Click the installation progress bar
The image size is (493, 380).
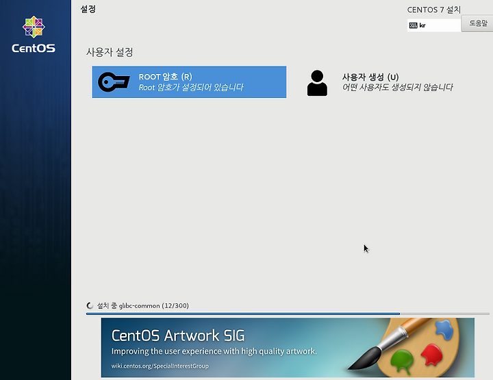(288, 314)
